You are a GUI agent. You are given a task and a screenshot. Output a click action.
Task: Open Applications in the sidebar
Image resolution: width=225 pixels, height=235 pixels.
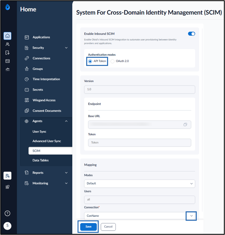point(41,37)
